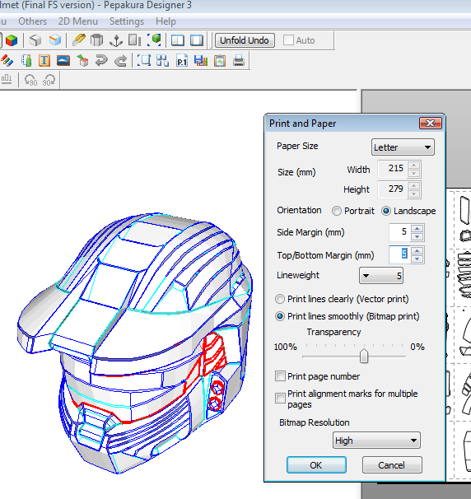This screenshot has width=471, height=499.
Task: Click the orange text 'T' tool icon
Action: (x=44, y=60)
